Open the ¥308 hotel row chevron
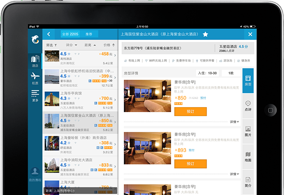The image size is (284, 195). 115,144
